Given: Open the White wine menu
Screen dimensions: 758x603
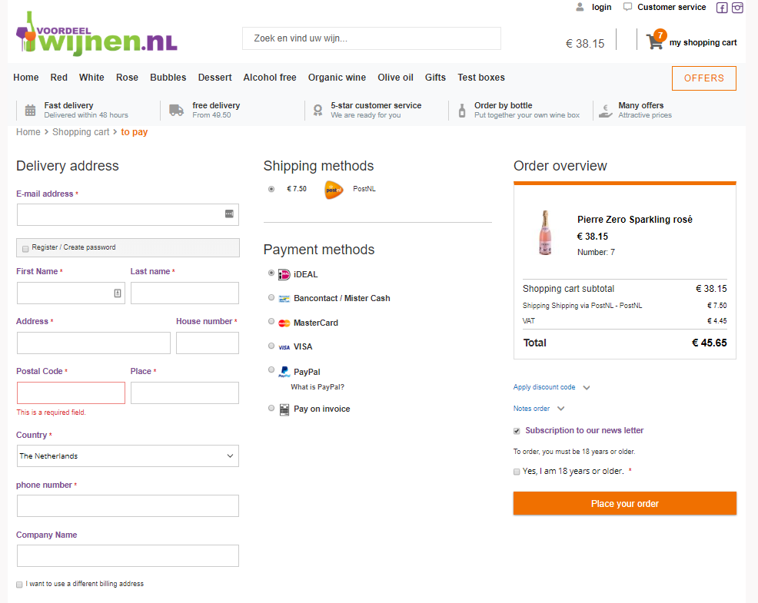Looking at the screenshot, I should (x=91, y=78).
